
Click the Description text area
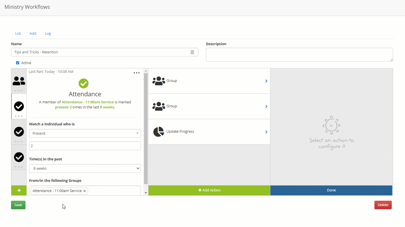[299, 54]
